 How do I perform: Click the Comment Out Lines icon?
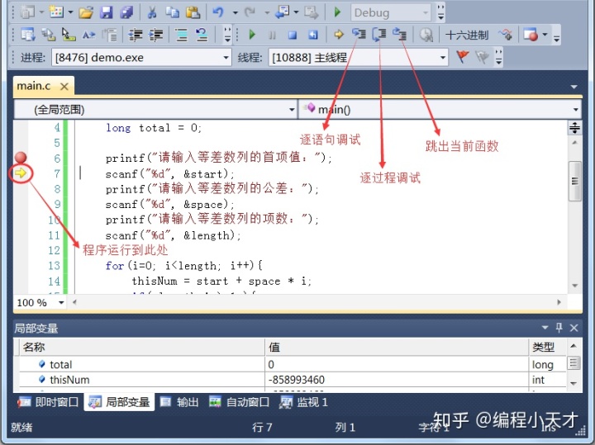click(x=181, y=35)
